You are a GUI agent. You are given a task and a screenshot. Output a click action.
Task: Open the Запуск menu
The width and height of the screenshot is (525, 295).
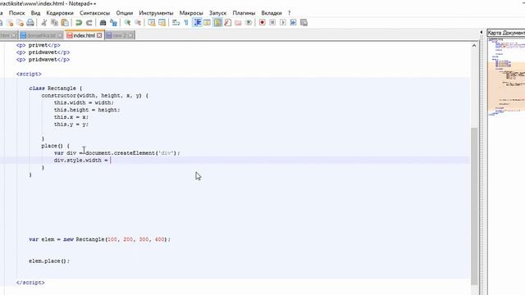[217, 13]
